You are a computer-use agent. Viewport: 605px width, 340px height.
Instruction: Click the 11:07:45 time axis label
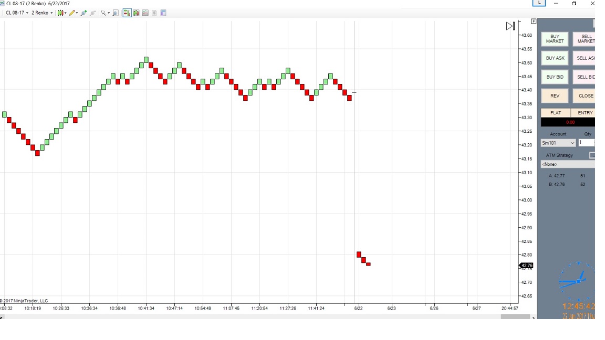[231, 309]
